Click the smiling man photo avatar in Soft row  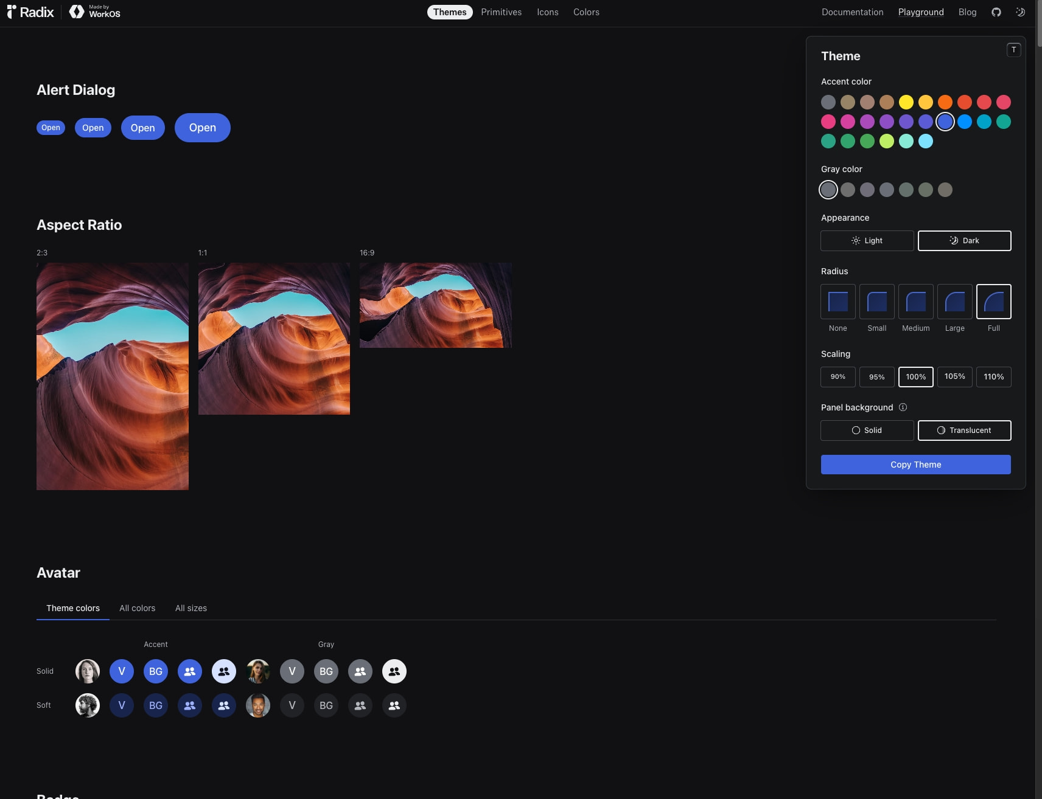258,705
